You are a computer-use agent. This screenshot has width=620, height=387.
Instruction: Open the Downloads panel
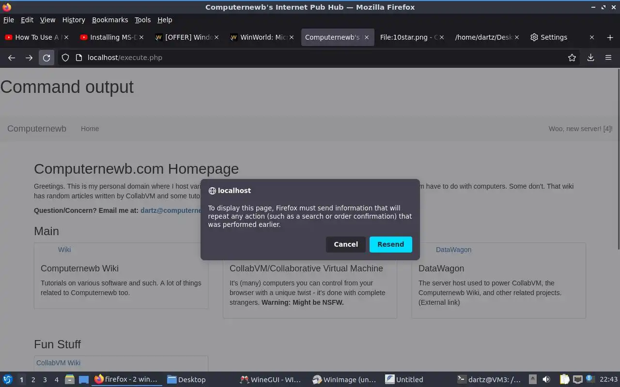click(591, 58)
